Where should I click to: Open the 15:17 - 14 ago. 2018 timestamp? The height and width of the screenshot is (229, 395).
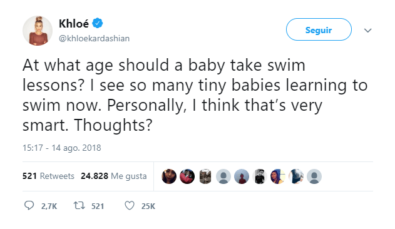click(62, 148)
